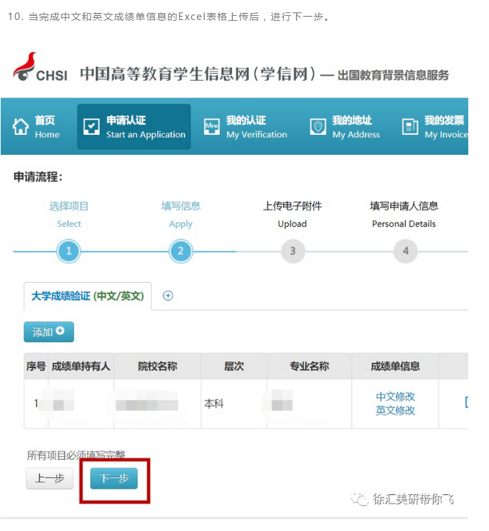Click the 上一步 previous button

pyautogui.click(x=50, y=478)
